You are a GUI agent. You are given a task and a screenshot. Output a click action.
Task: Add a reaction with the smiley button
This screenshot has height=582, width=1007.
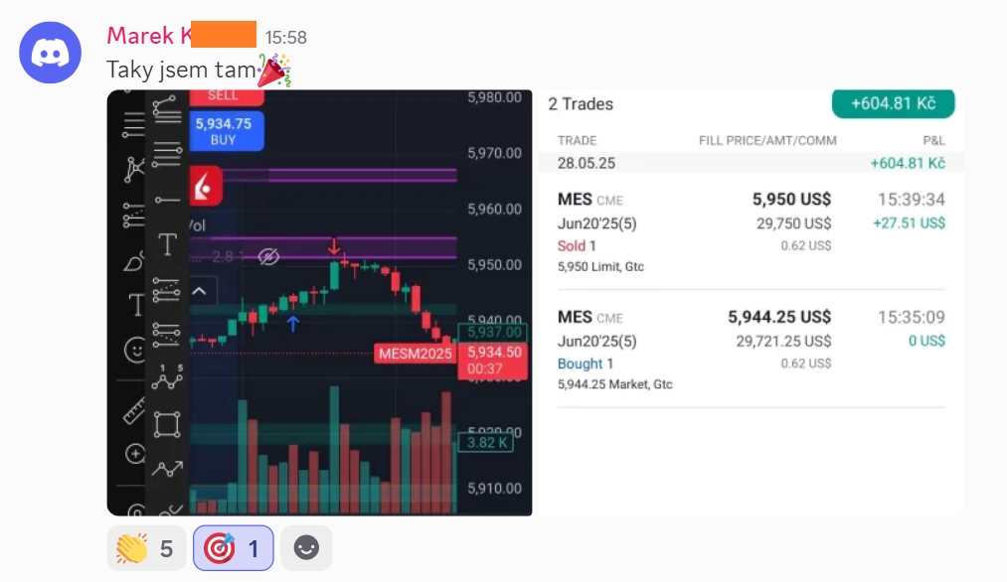click(x=306, y=548)
